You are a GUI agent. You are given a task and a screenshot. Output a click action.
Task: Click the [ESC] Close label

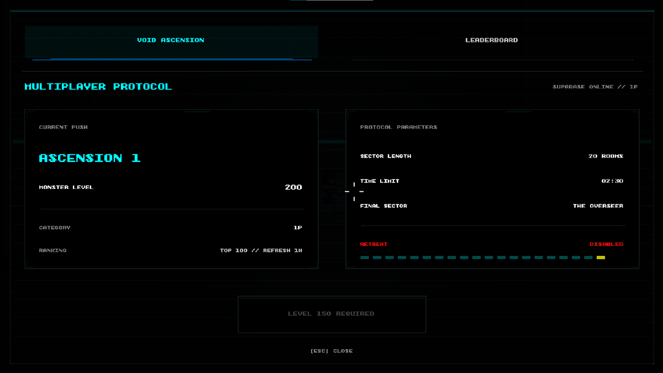point(331,351)
